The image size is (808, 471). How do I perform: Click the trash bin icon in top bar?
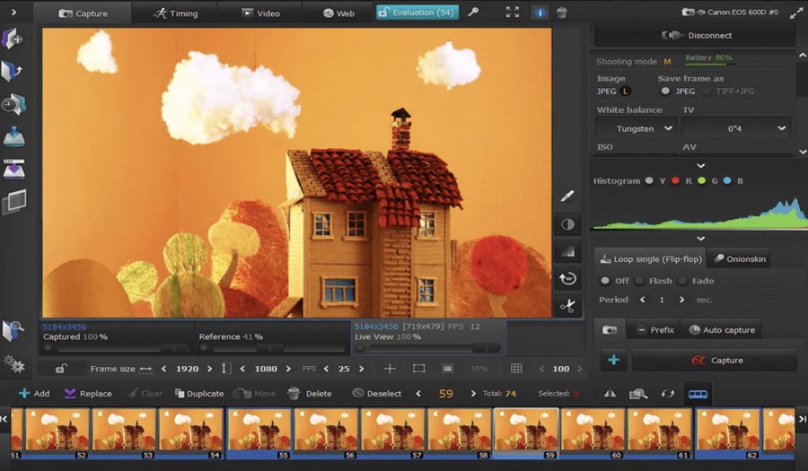(x=561, y=13)
